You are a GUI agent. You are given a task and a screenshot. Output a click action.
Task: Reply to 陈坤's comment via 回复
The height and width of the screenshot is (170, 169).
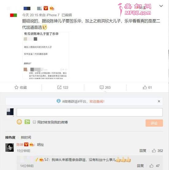click(143, 151)
